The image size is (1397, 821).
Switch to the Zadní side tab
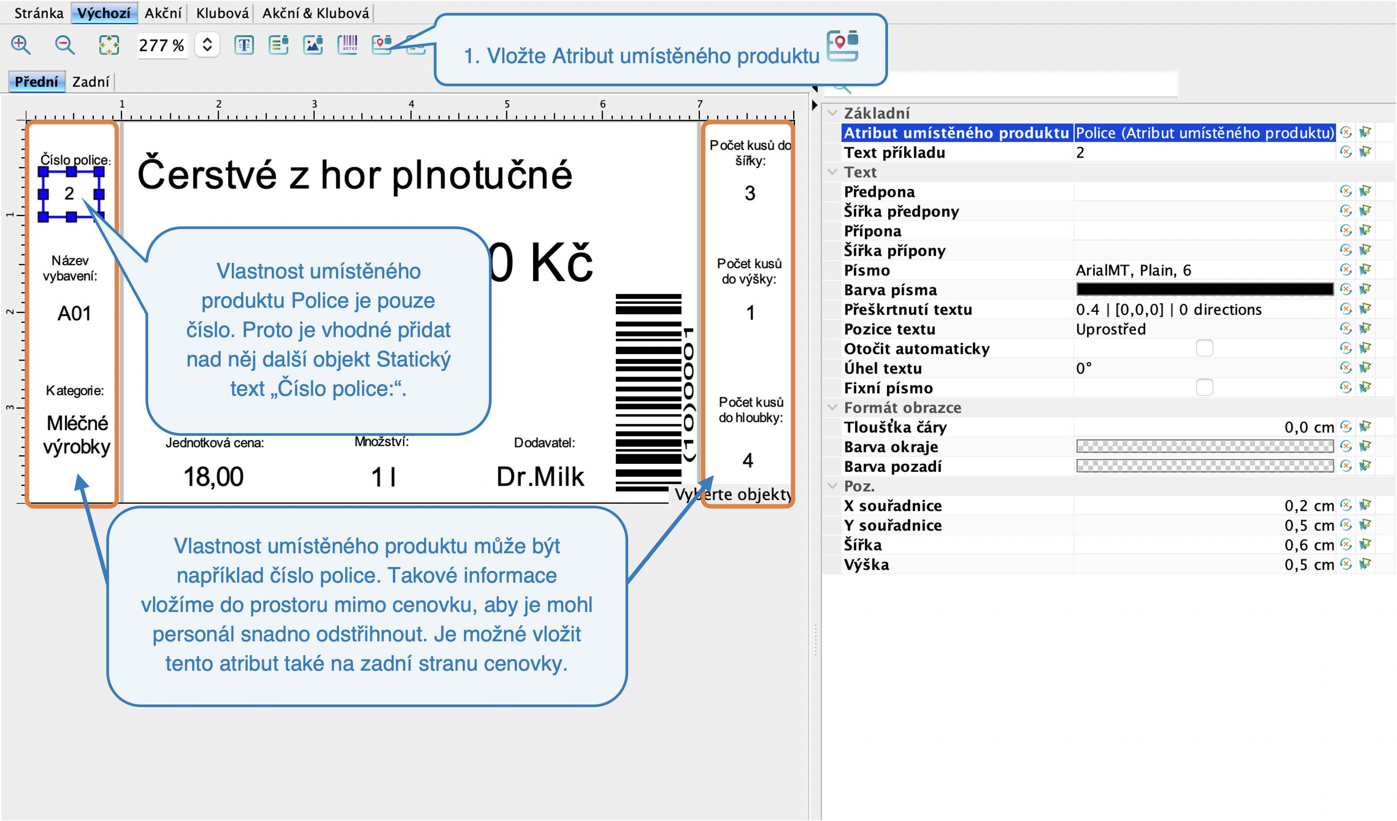(91, 81)
